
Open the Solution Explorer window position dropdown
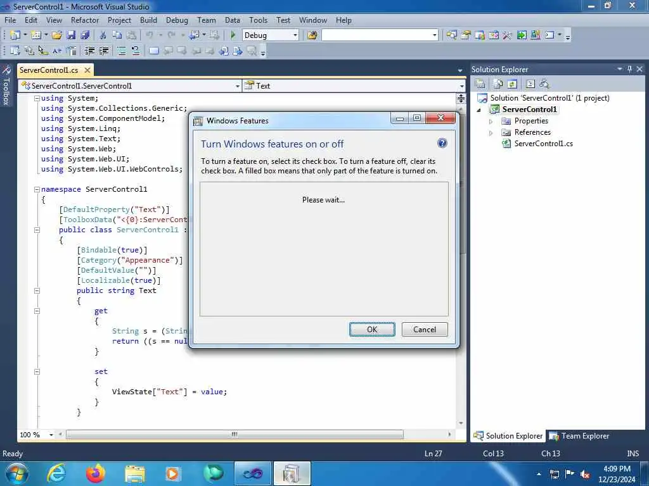(620, 69)
